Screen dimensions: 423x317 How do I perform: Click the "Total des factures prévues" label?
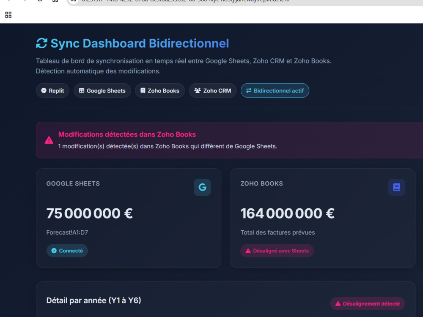[277, 232]
